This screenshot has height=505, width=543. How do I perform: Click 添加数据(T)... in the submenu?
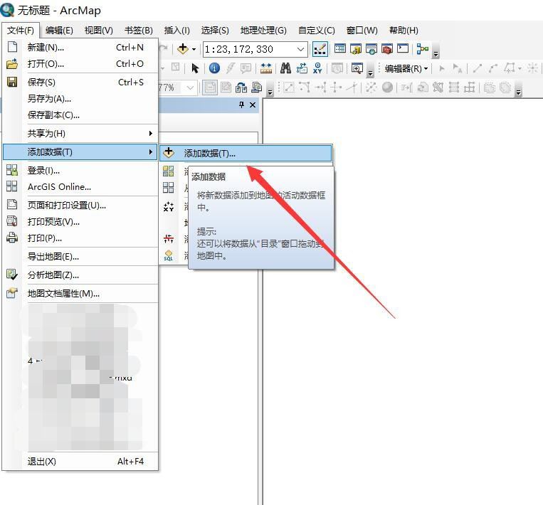(x=246, y=153)
